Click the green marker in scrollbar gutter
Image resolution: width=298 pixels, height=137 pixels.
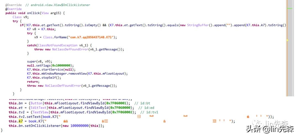[290, 8]
